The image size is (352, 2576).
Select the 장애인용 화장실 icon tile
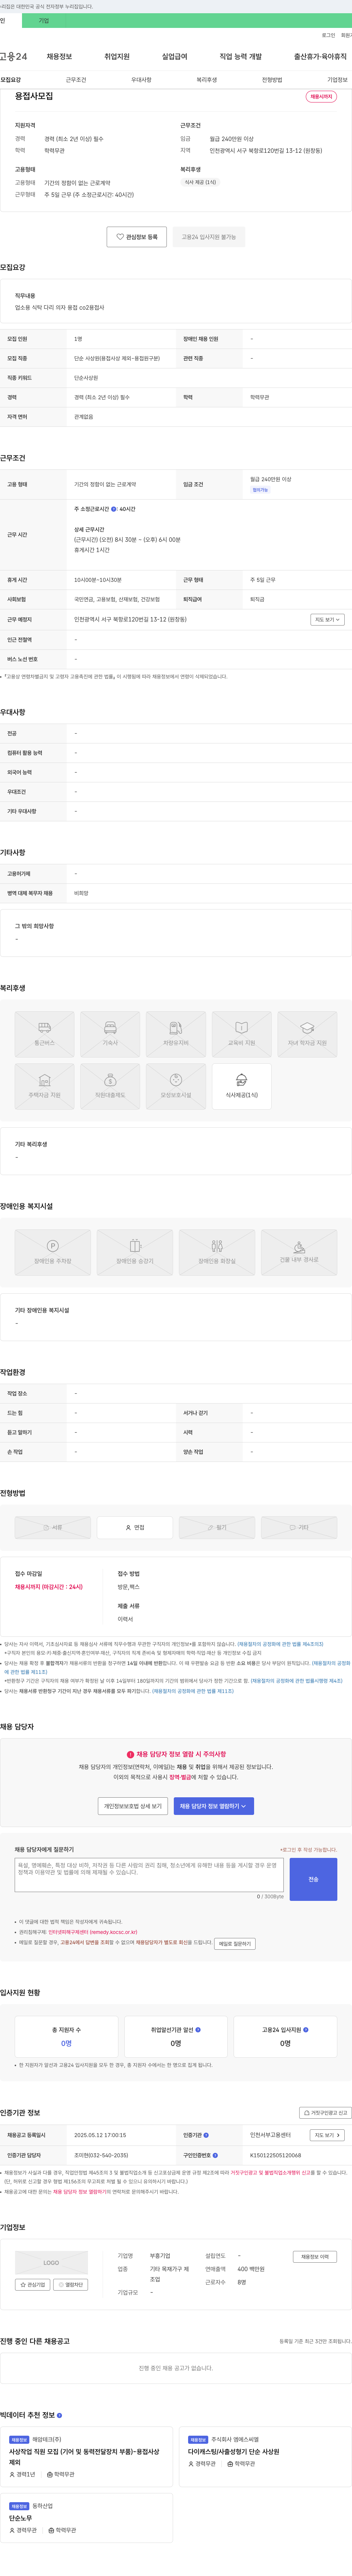point(216,1252)
